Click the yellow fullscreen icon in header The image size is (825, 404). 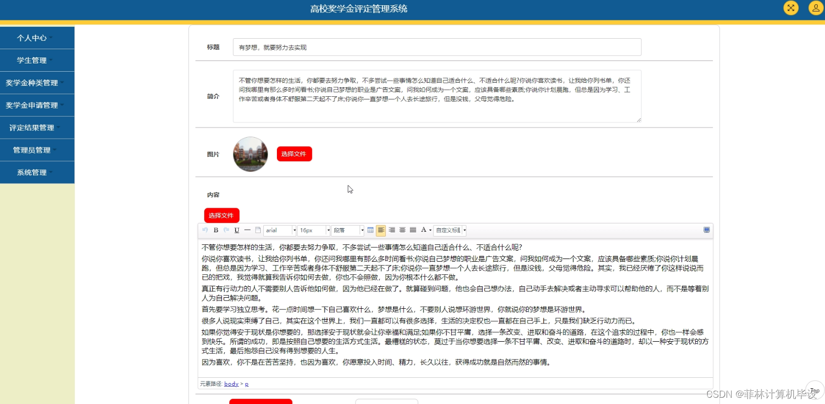point(791,8)
